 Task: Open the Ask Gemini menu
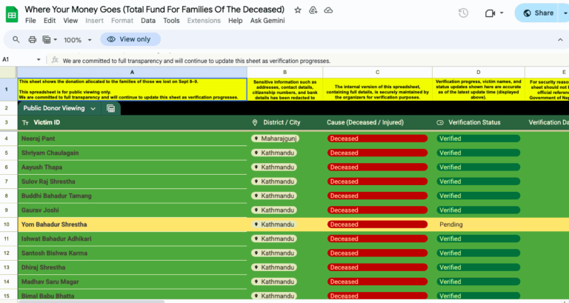[265, 21]
